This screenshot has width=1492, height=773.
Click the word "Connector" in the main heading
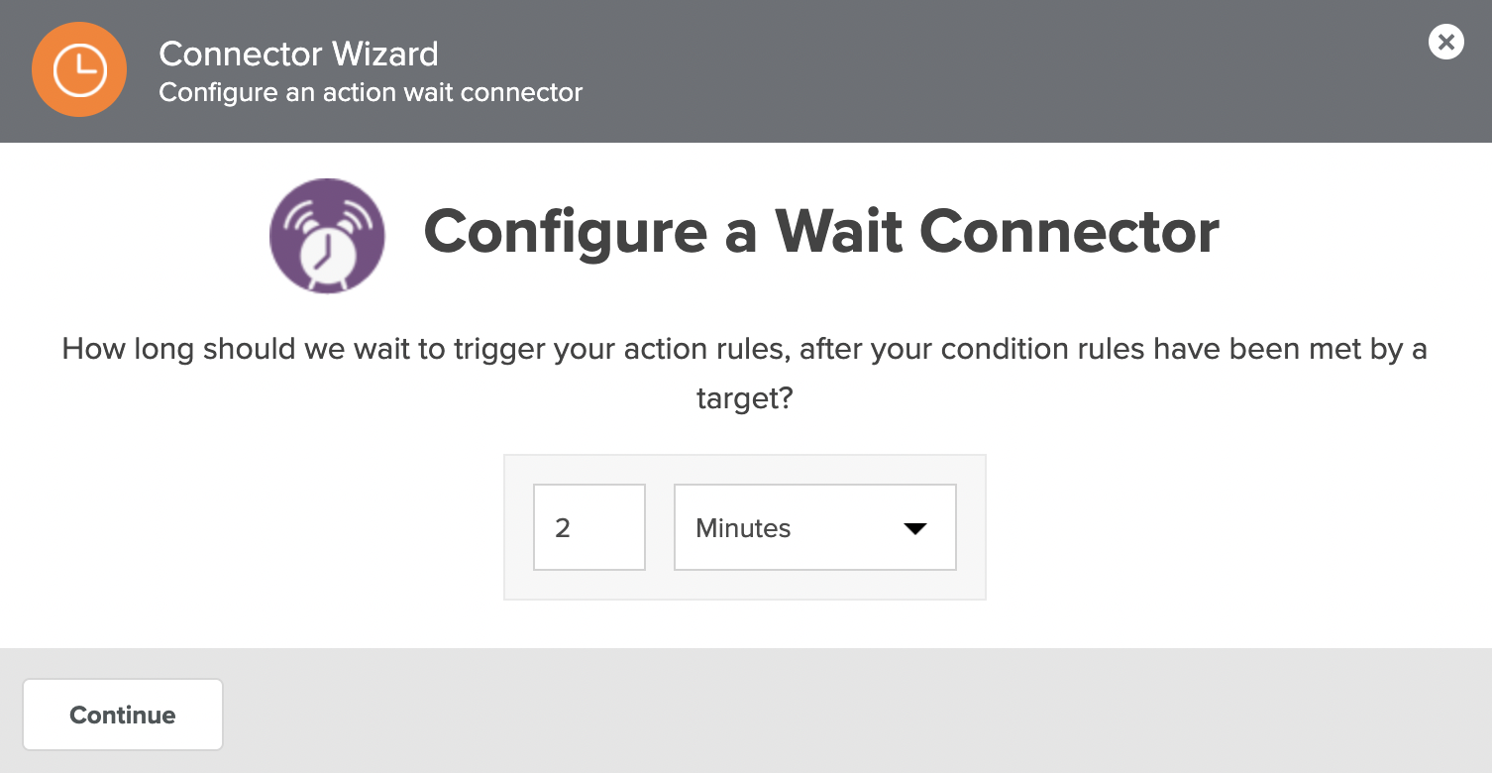(1069, 231)
